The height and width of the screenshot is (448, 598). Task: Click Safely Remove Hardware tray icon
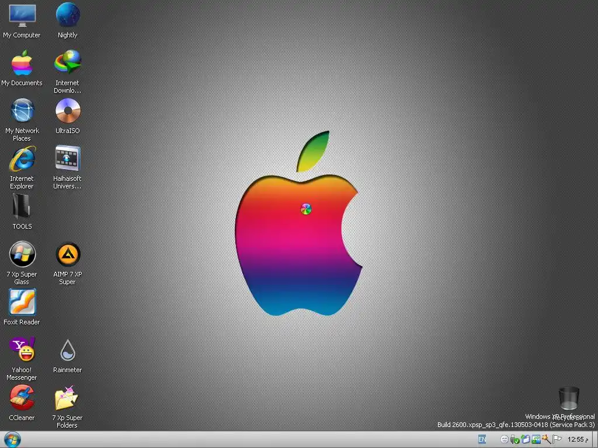[x=514, y=440]
